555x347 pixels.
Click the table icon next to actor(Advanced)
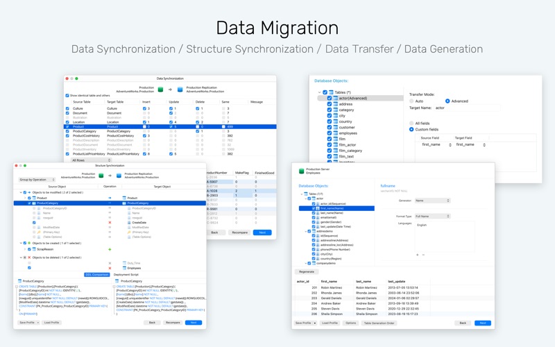[x=336, y=98]
